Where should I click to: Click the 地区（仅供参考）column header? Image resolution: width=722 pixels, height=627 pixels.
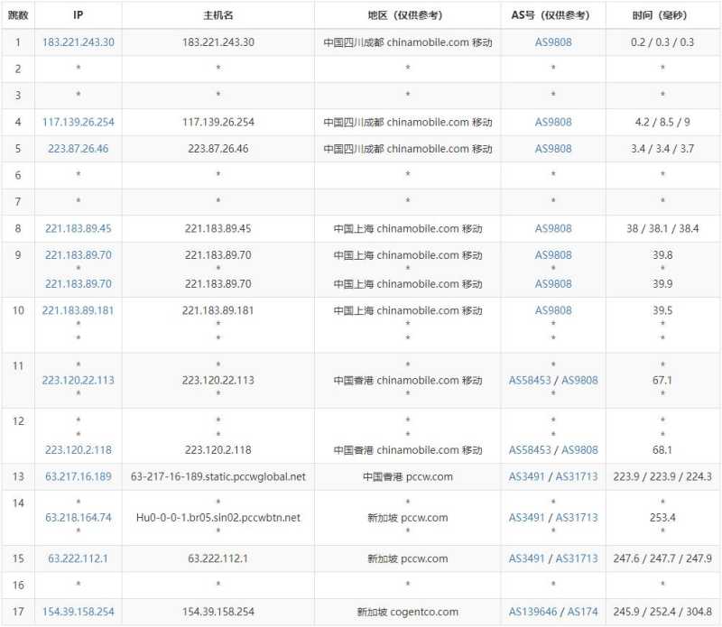tap(408, 15)
